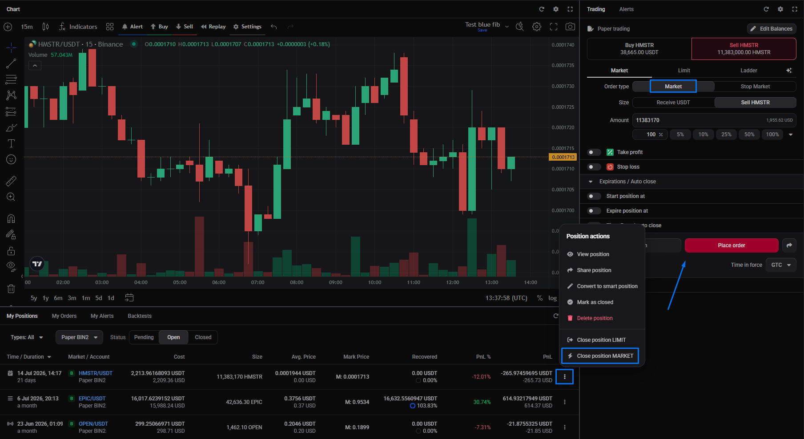Toggle the magnet snap mode
This screenshot has height=439, width=804.
pyautogui.click(x=11, y=218)
